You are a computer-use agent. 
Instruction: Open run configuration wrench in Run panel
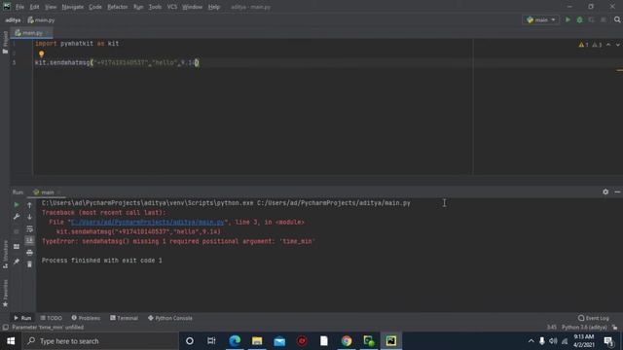17,217
